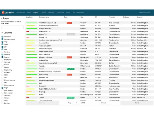Open the Inbox menu item
154x115 pixels.
pyautogui.click(x=29, y=13)
